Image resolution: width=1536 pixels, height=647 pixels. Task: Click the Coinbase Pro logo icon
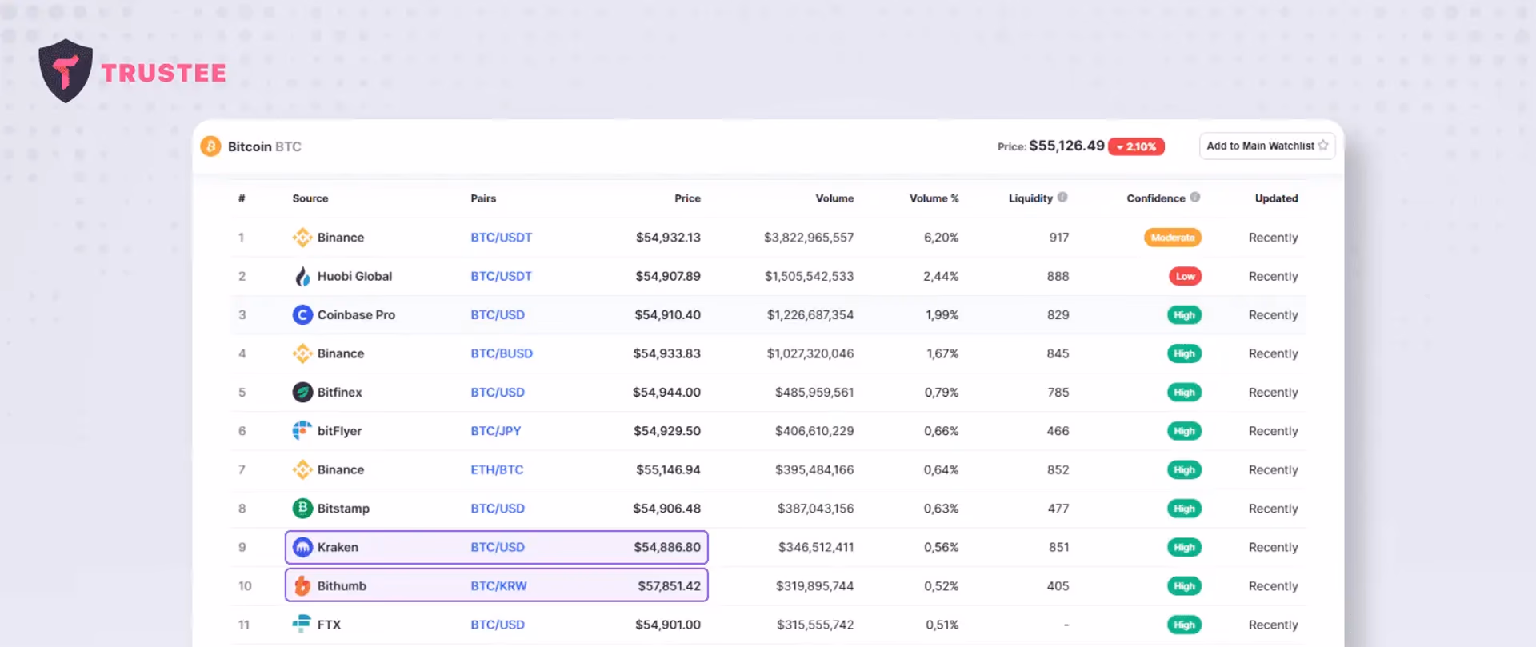point(302,315)
